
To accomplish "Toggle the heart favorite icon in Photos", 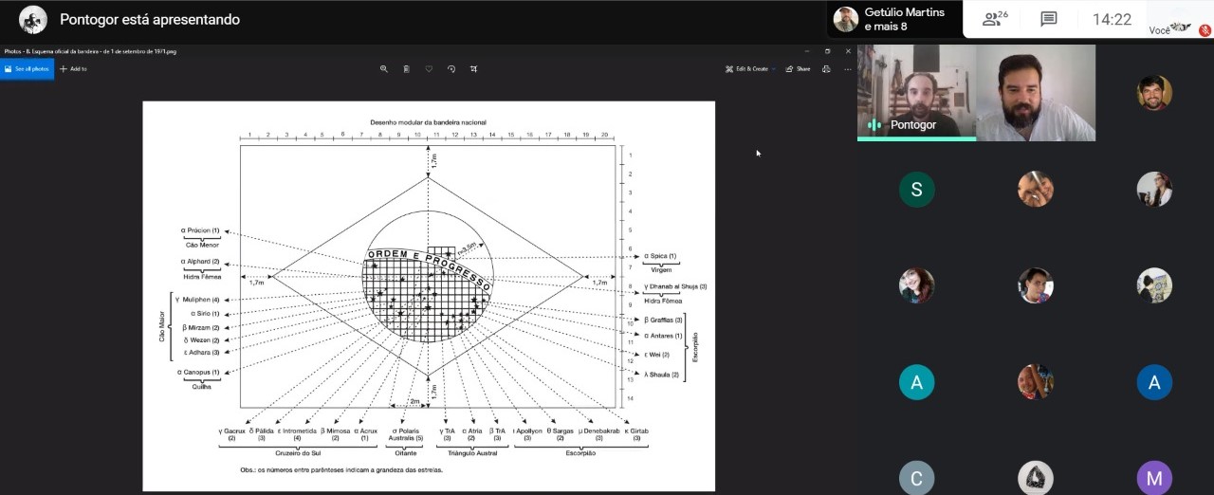I will [x=429, y=69].
